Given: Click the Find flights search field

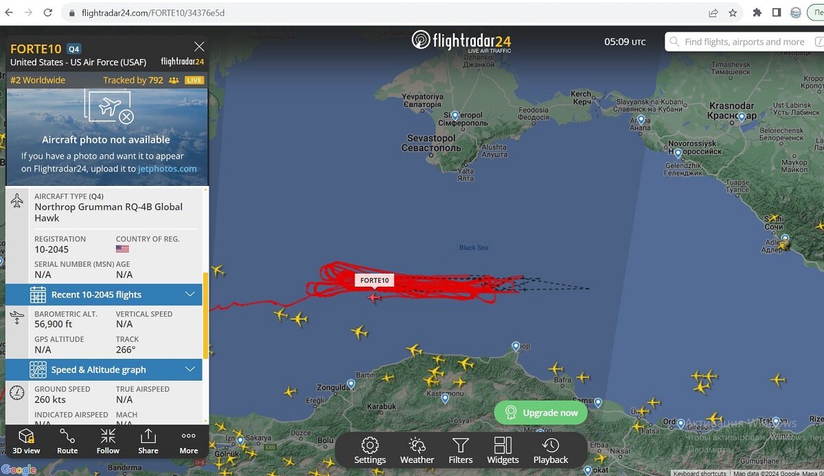Looking at the screenshot, I should [x=744, y=42].
